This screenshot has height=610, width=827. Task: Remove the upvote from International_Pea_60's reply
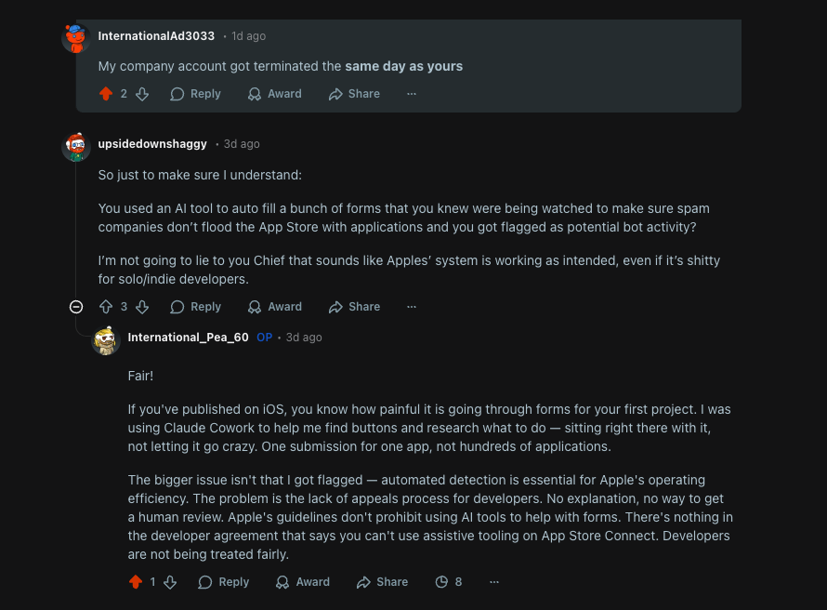135,581
